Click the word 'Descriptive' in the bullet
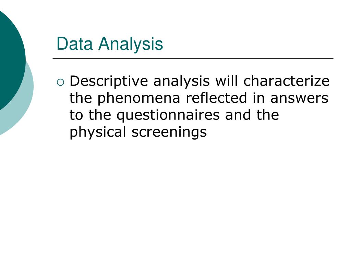 pos(109,82)
